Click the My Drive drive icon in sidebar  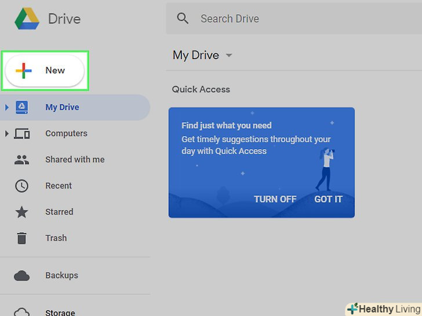click(22, 108)
